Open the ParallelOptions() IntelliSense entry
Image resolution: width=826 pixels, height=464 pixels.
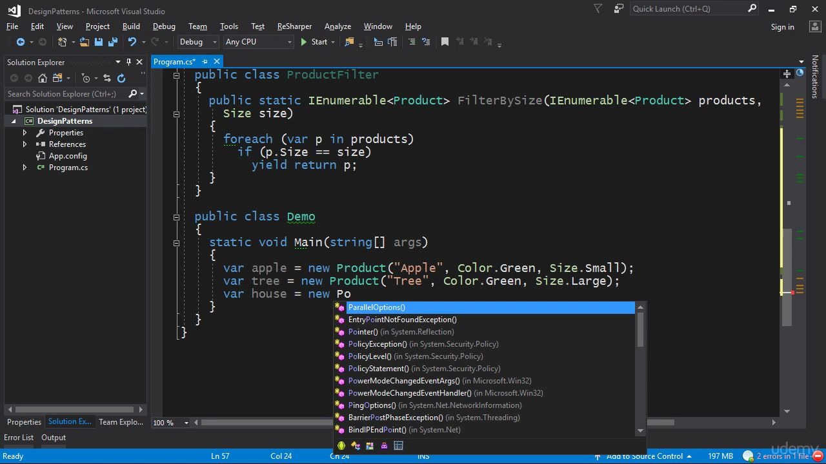click(x=376, y=307)
